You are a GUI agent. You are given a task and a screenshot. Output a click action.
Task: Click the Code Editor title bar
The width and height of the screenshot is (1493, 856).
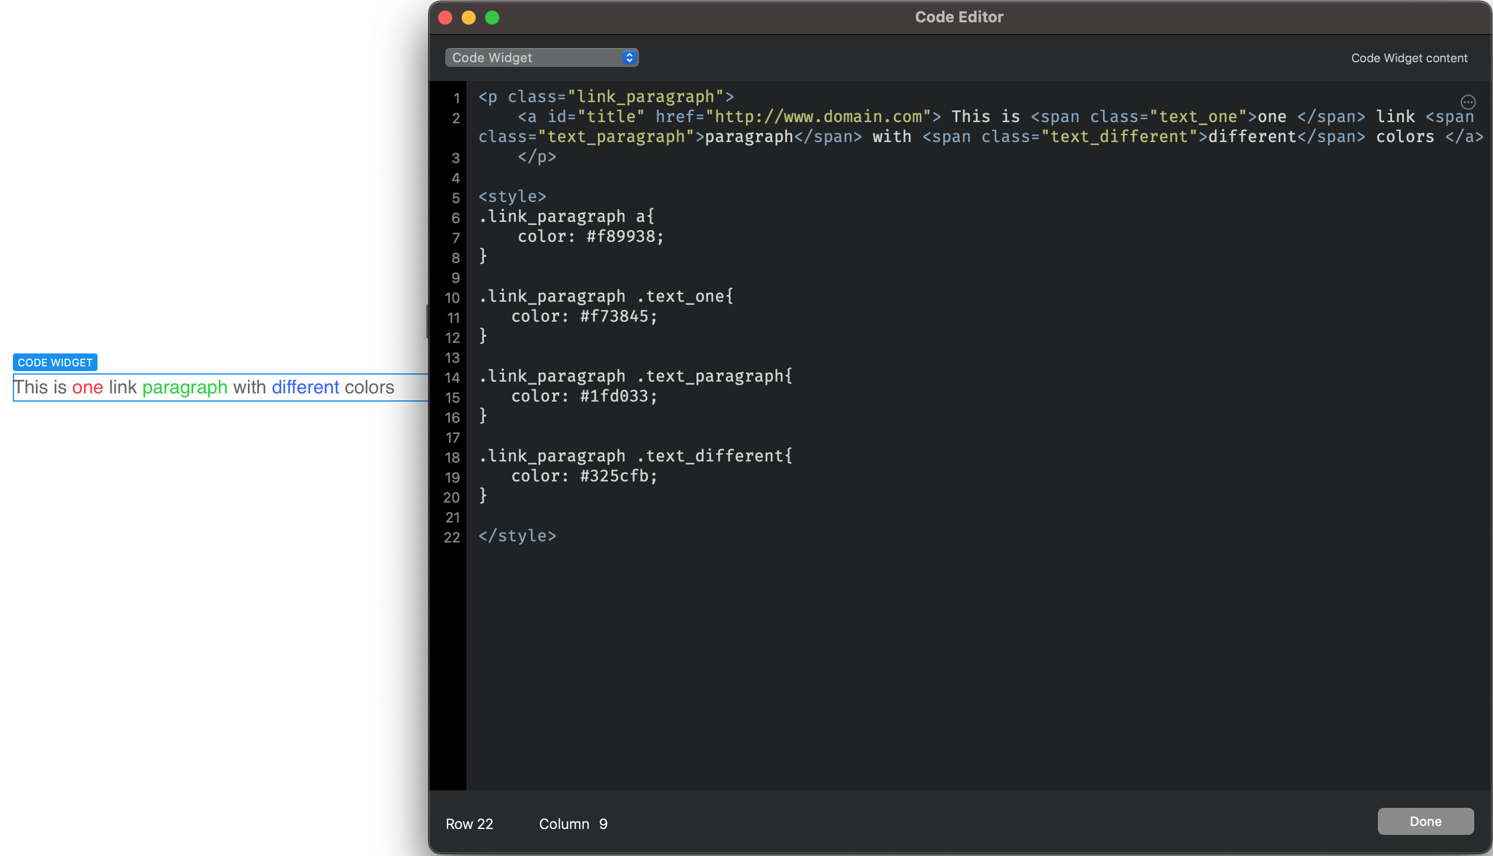pos(959,18)
